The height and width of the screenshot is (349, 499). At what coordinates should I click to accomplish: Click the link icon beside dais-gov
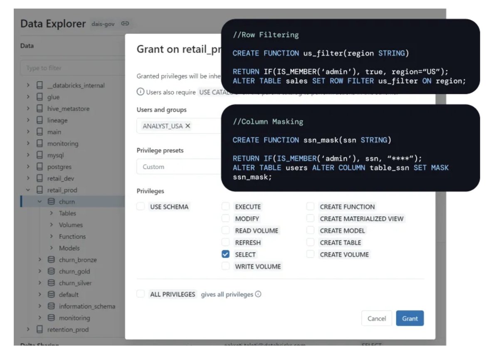click(126, 24)
